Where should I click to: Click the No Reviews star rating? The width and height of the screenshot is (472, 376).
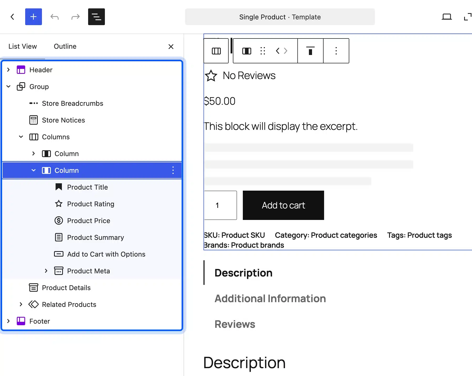click(x=240, y=76)
